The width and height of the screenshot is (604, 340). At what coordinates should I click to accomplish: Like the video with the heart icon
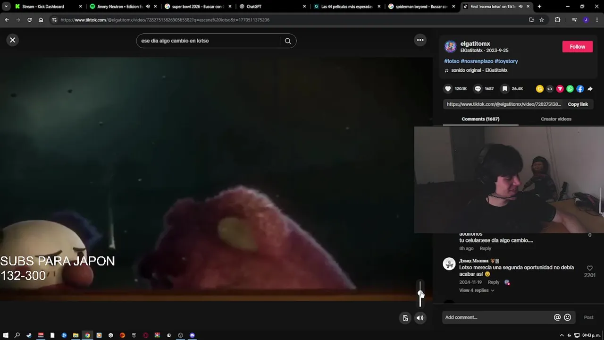click(448, 89)
